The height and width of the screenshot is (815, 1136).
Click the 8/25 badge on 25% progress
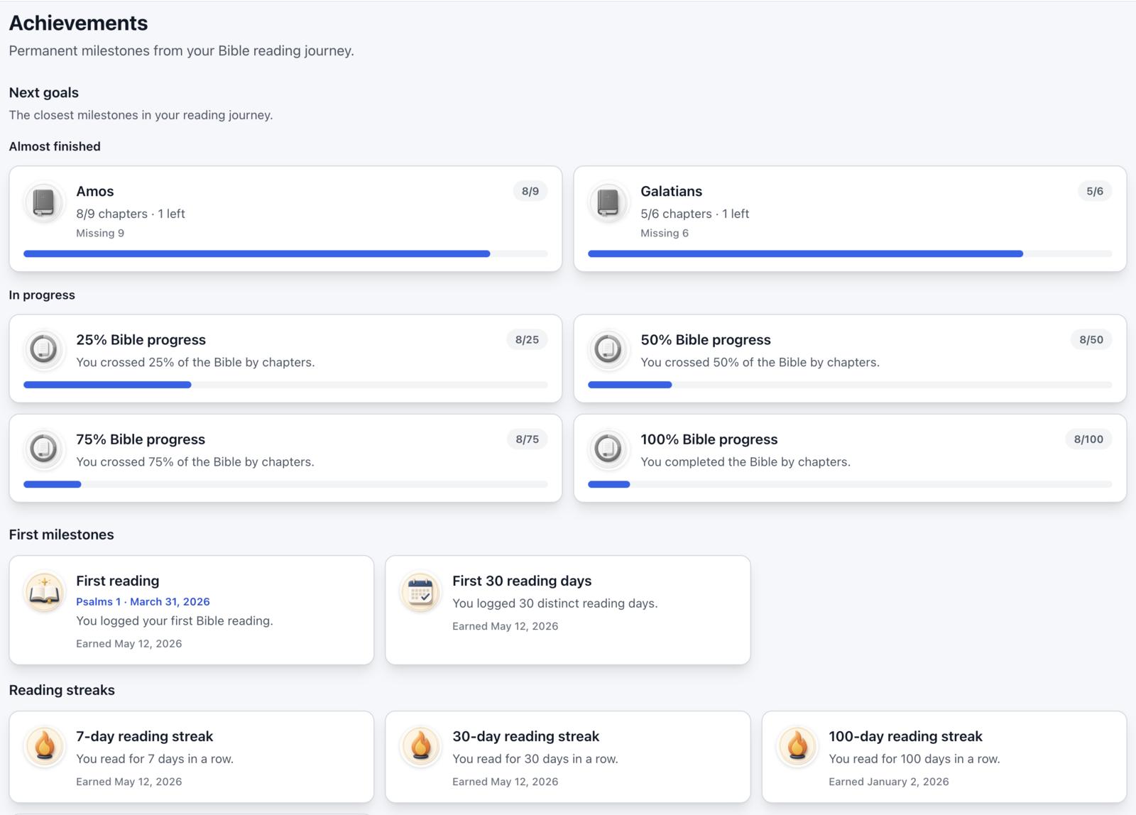[527, 340]
